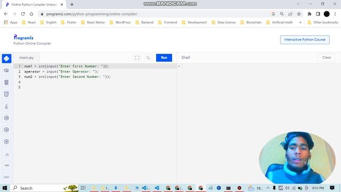Click the Programiz logo

tap(23, 37)
